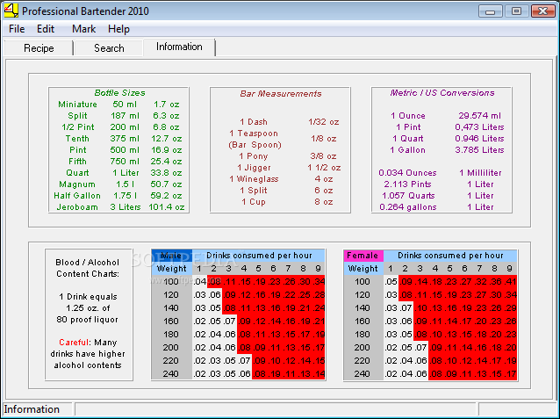Switch to the Recipe tab
The width and height of the screenshot is (560, 419).
(x=39, y=48)
